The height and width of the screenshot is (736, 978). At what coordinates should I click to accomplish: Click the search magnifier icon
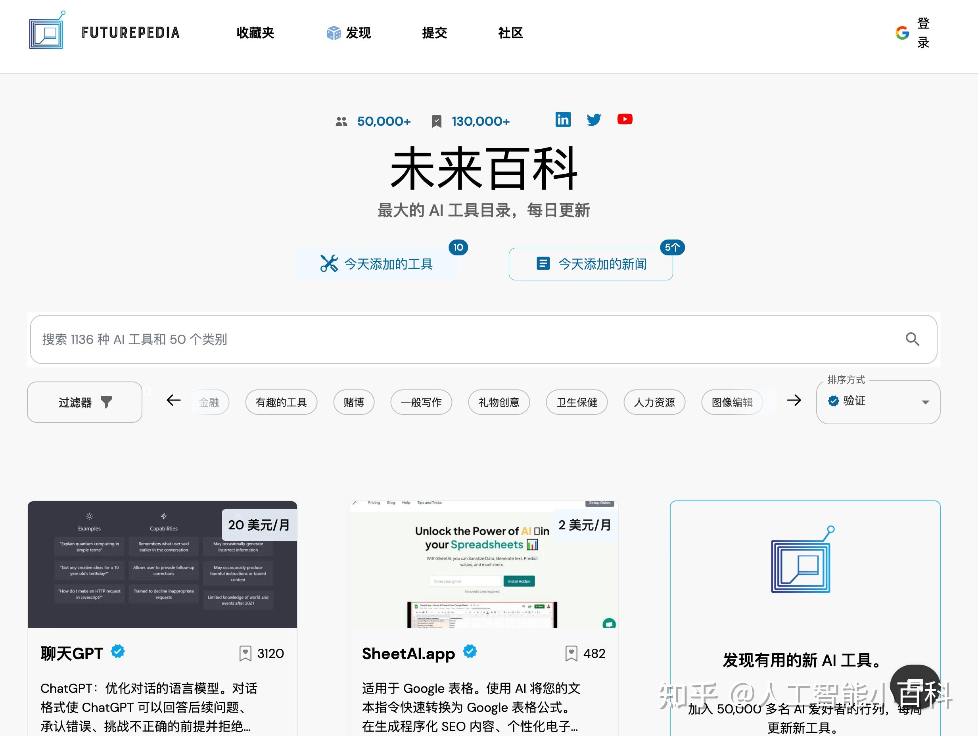[912, 339]
